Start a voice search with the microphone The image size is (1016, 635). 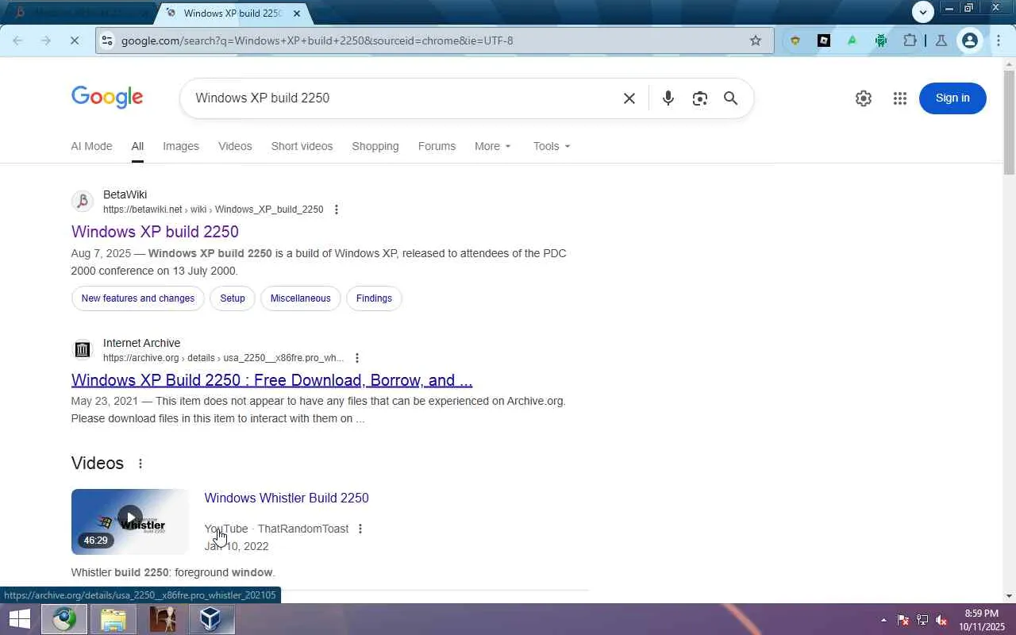click(x=668, y=98)
